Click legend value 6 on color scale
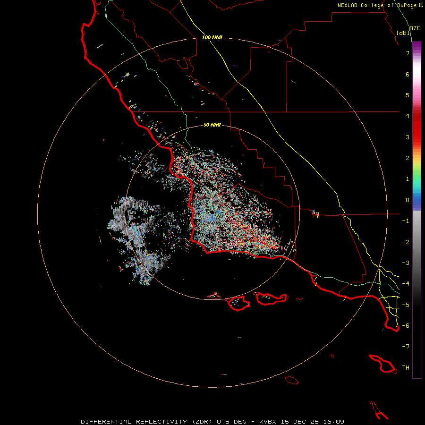 408,75
